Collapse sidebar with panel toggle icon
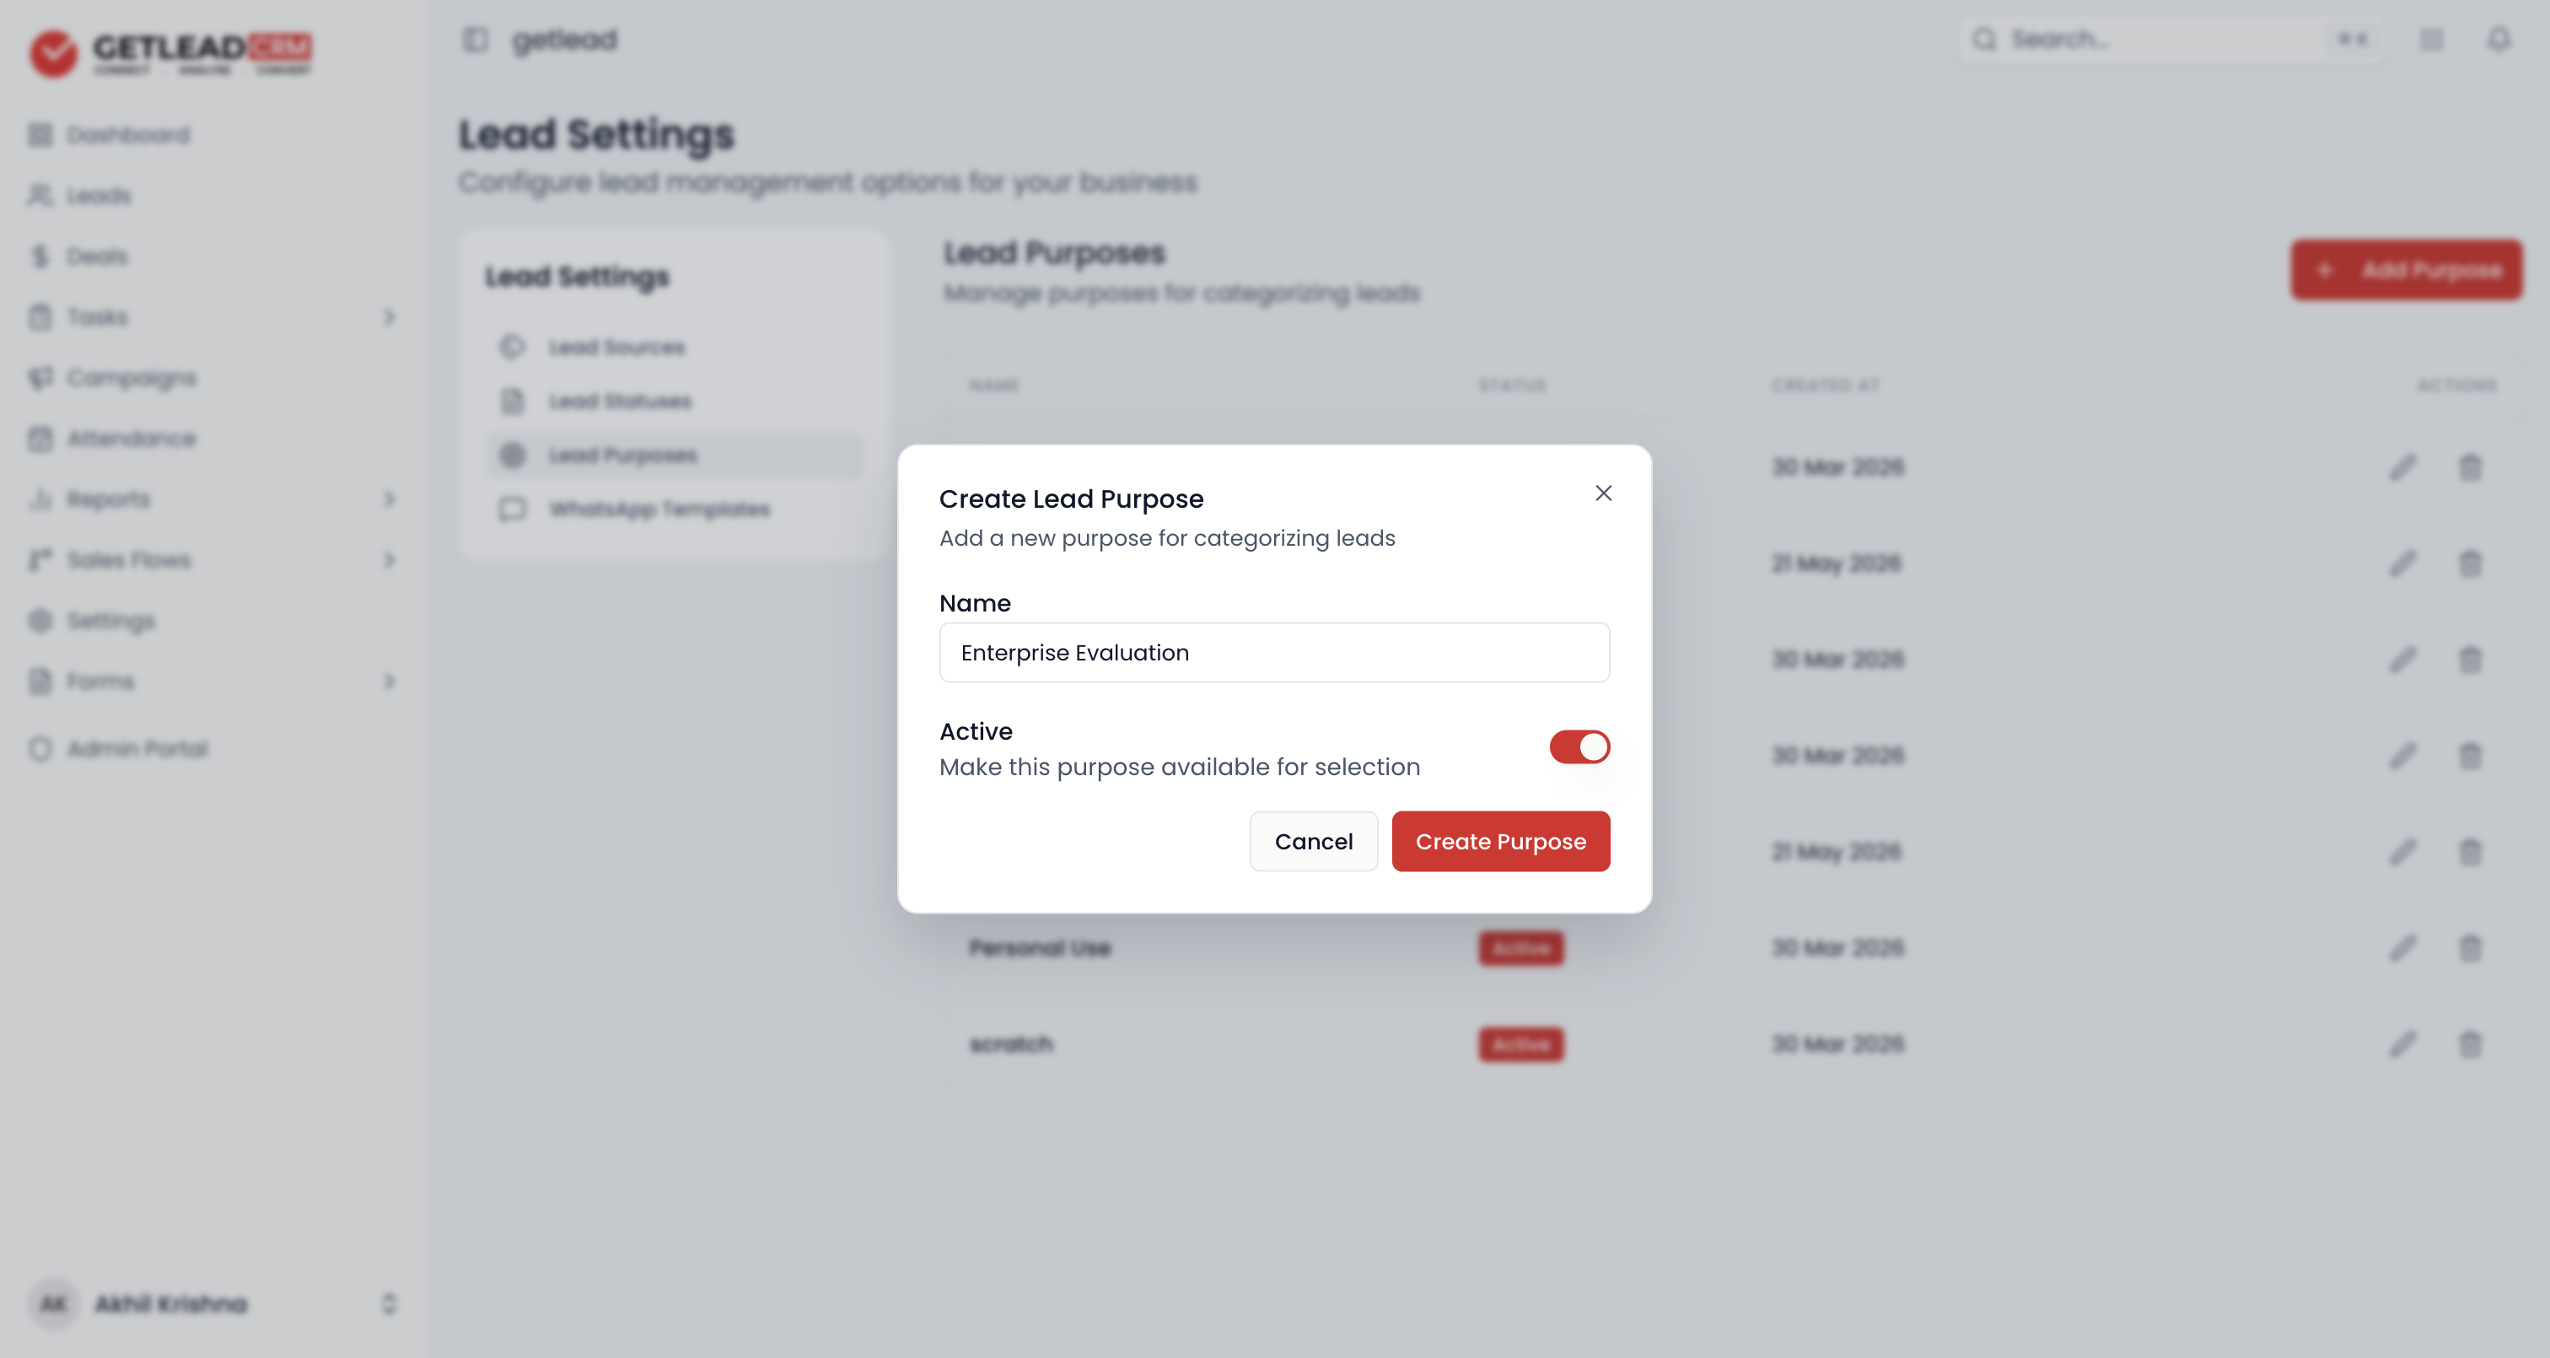Image resolution: width=2550 pixels, height=1358 pixels. pyautogui.click(x=476, y=40)
